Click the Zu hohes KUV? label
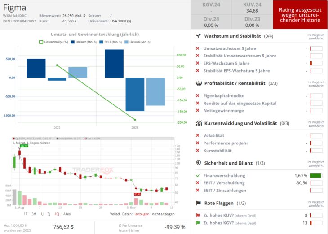 pyautogui.click(x=219, y=215)
